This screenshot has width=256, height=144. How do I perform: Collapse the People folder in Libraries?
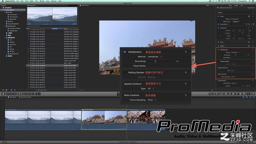click(x=5, y=12)
